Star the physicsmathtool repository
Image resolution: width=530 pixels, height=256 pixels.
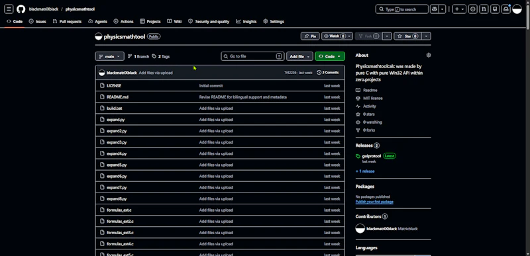click(x=407, y=36)
